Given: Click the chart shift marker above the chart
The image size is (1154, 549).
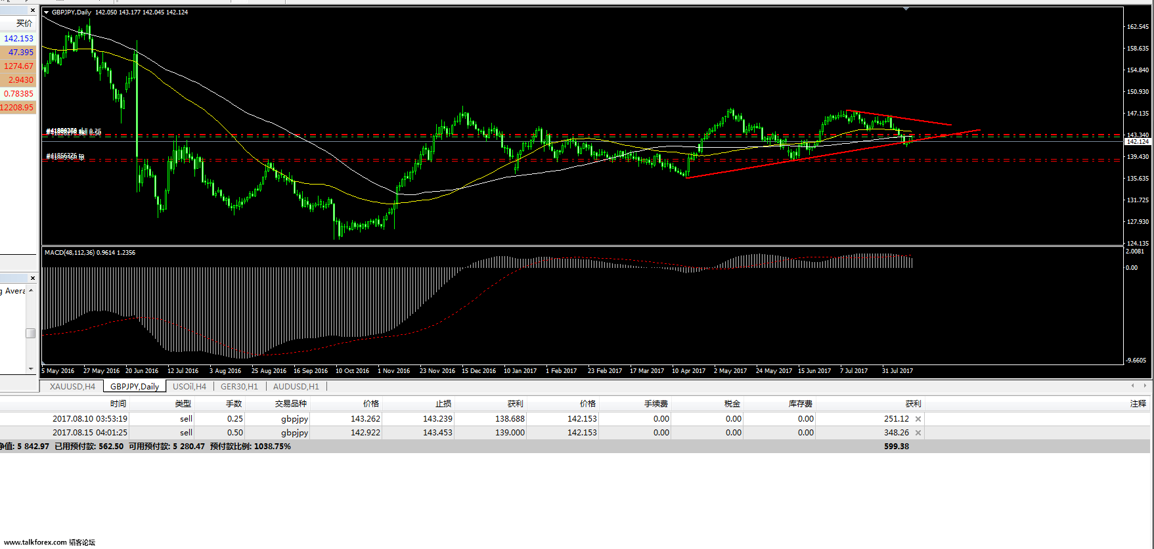Looking at the screenshot, I should (906, 9).
